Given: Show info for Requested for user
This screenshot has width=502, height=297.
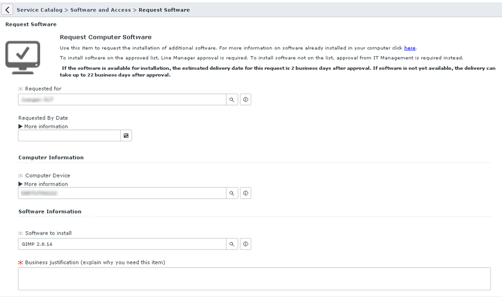Looking at the screenshot, I should (x=246, y=99).
